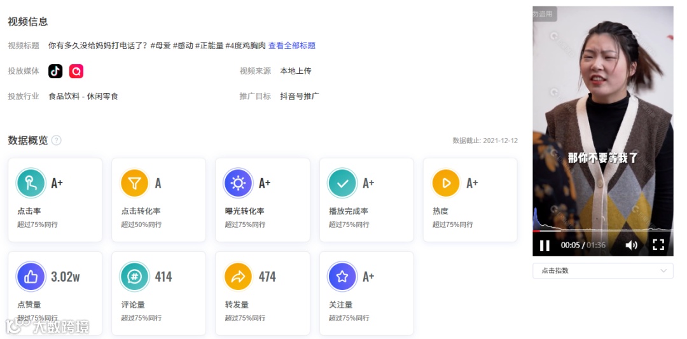This screenshot has height=339, width=687.
Task: Click the 视频来源 field label
Action: 255,71
